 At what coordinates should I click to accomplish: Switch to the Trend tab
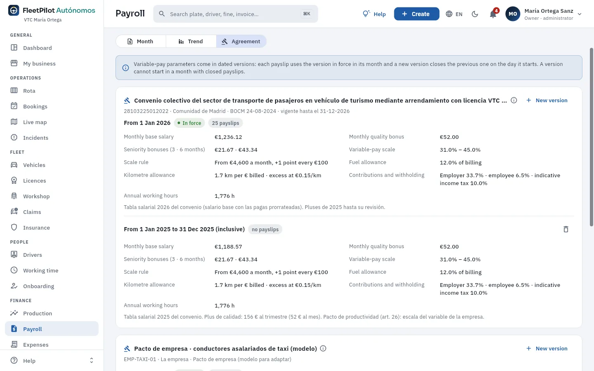point(191,41)
